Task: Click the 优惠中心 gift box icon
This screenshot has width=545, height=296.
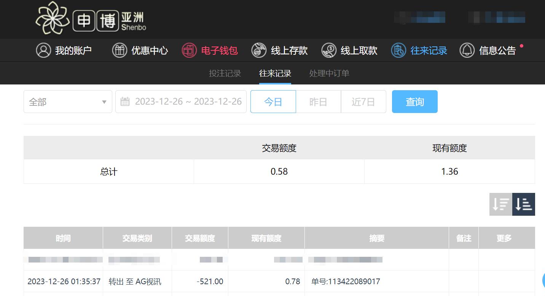Action: tap(120, 50)
